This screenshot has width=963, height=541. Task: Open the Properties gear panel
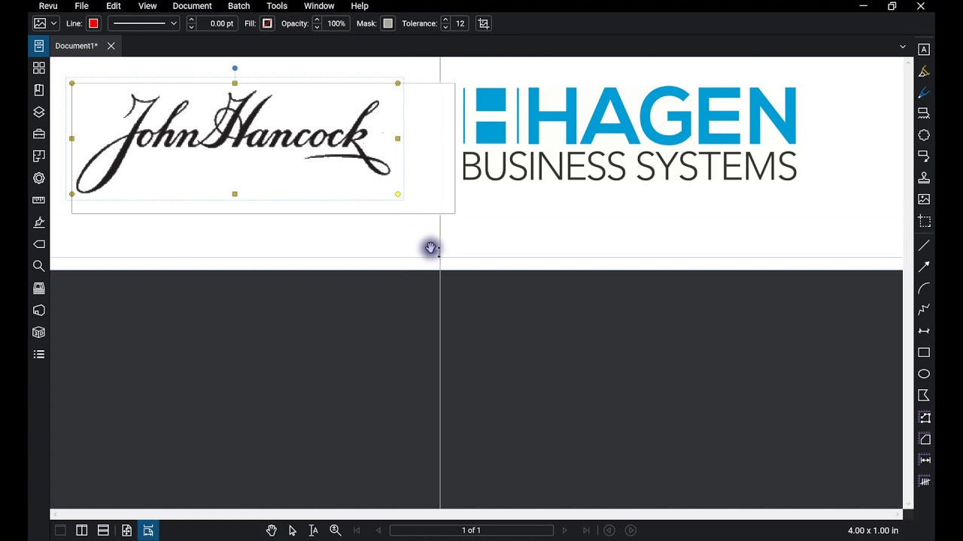pyautogui.click(x=39, y=178)
